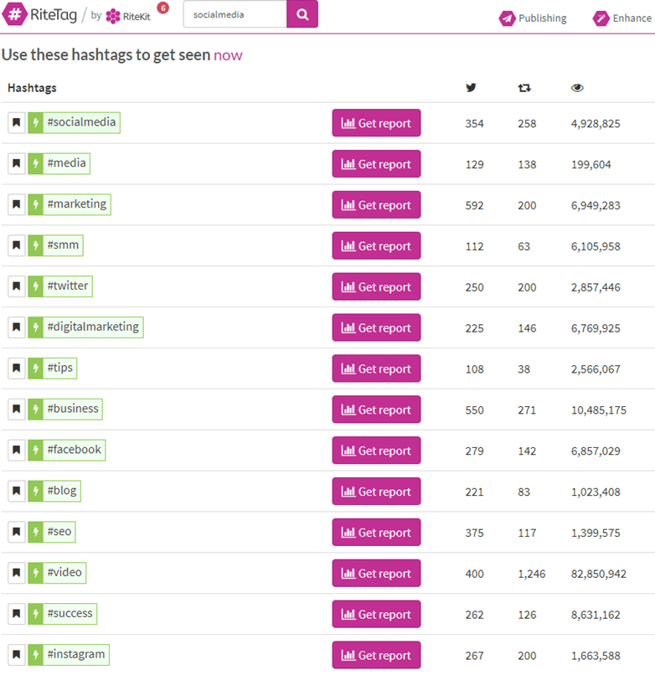Focus the search field containing socialmedia
The image size is (655, 675).
(235, 14)
